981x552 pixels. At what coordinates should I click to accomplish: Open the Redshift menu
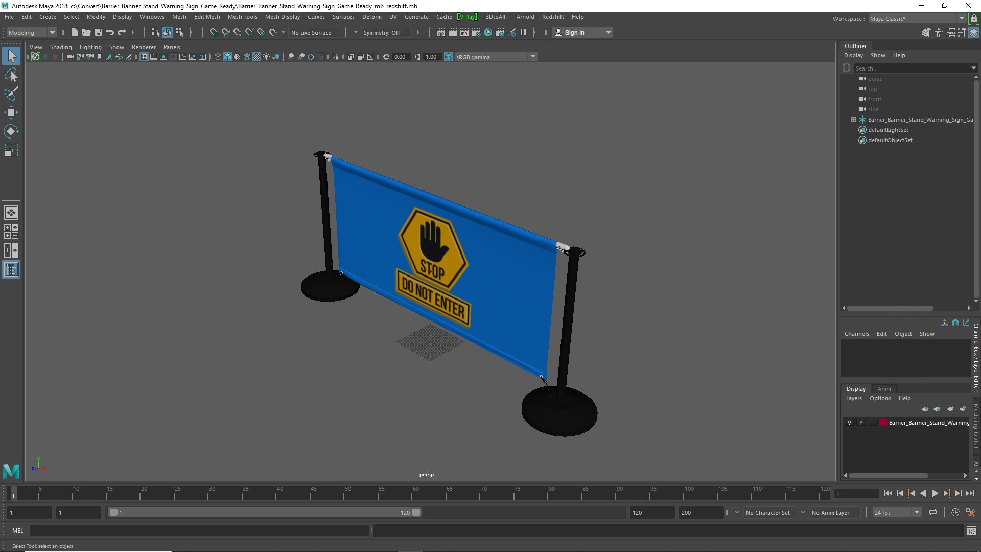pos(553,17)
